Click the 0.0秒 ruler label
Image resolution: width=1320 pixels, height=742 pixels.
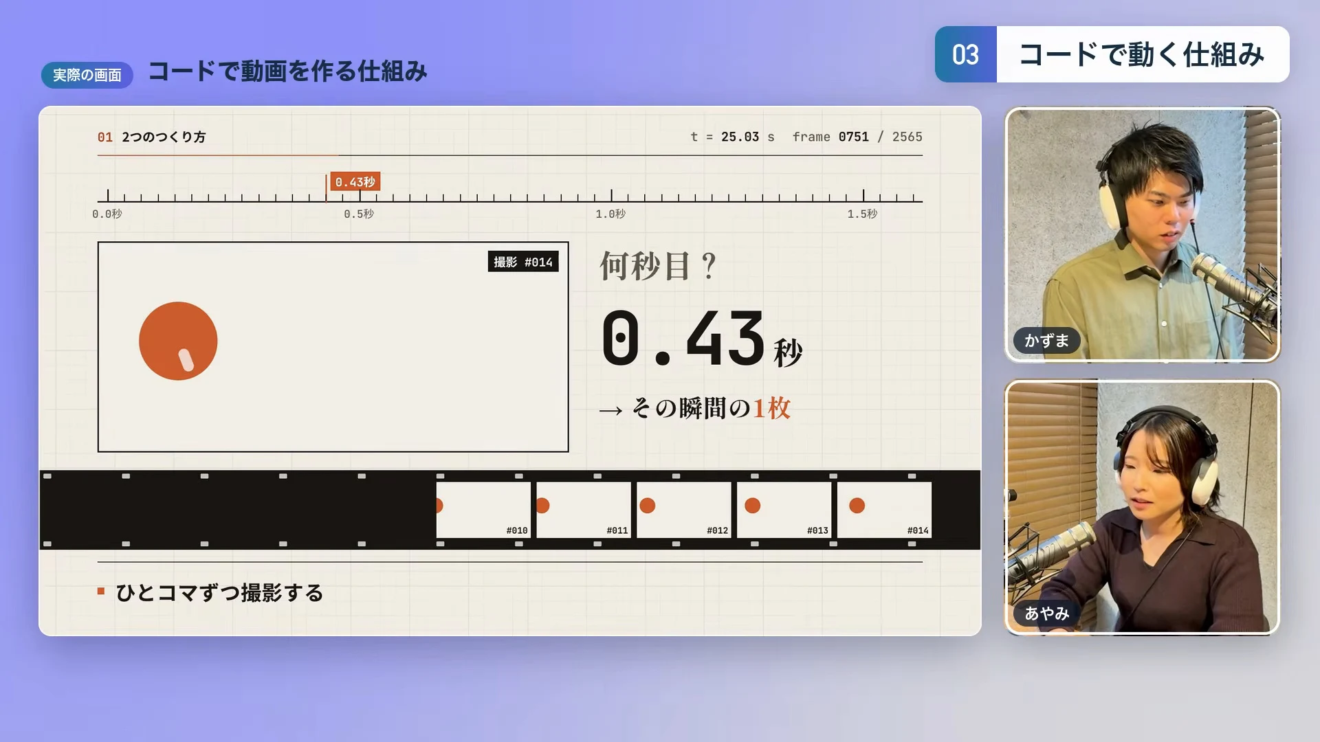tap(107, 214)
